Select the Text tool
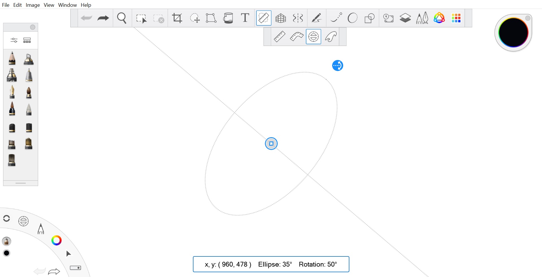Image resolution: width=542 pixels, height=277 pixels. tap(245, 18)
